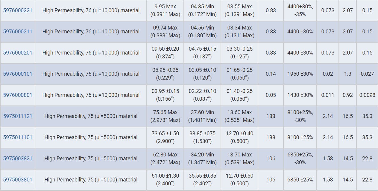Open part number 5975011101 link

pos(18,137)
